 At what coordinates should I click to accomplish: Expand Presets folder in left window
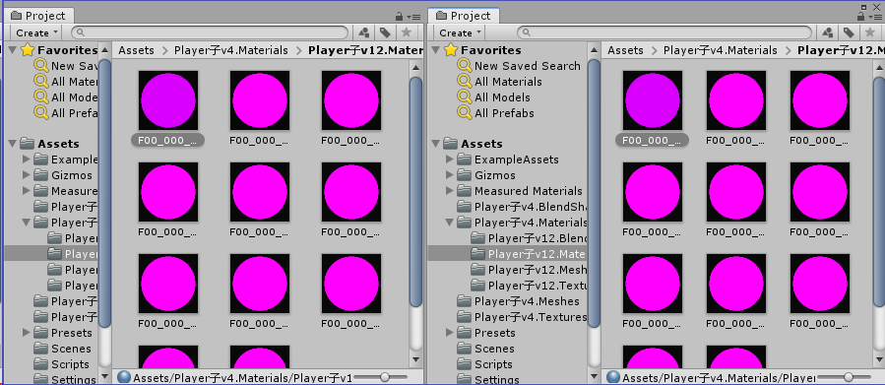(27, 333)
